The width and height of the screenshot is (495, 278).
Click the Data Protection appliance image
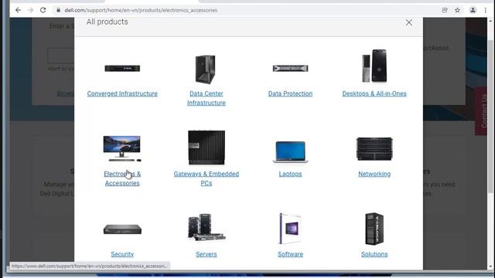pyautogui.click(x=291, y=68)
